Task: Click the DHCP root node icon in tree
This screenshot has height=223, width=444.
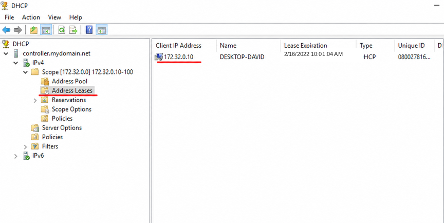Action: click(x=5, y=44)
